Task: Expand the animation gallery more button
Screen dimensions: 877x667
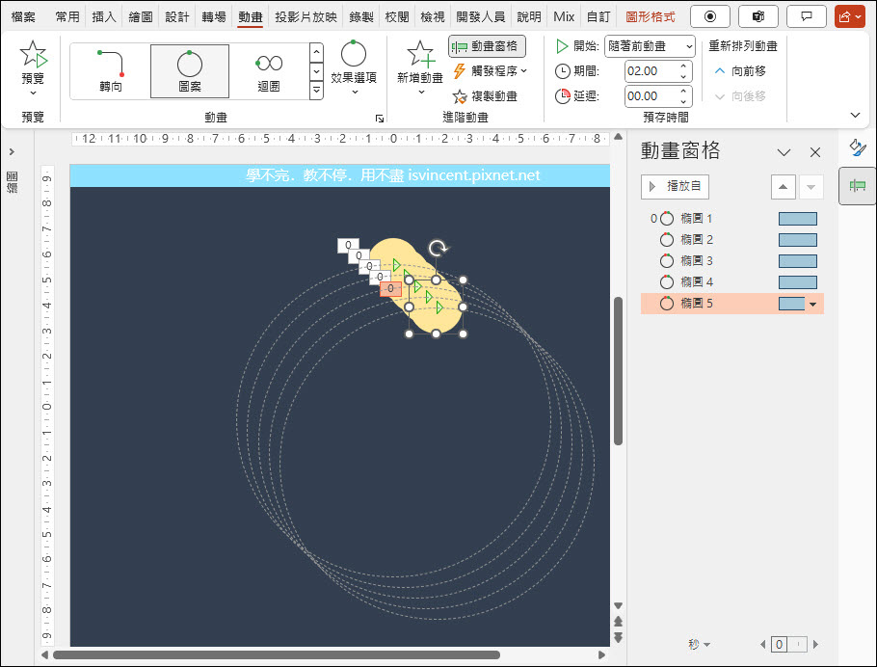Action: tap(316, 90)
